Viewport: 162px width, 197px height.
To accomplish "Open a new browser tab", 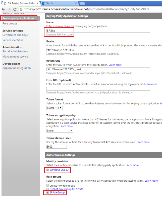I will pyautogui.click(x=82, y=3).
